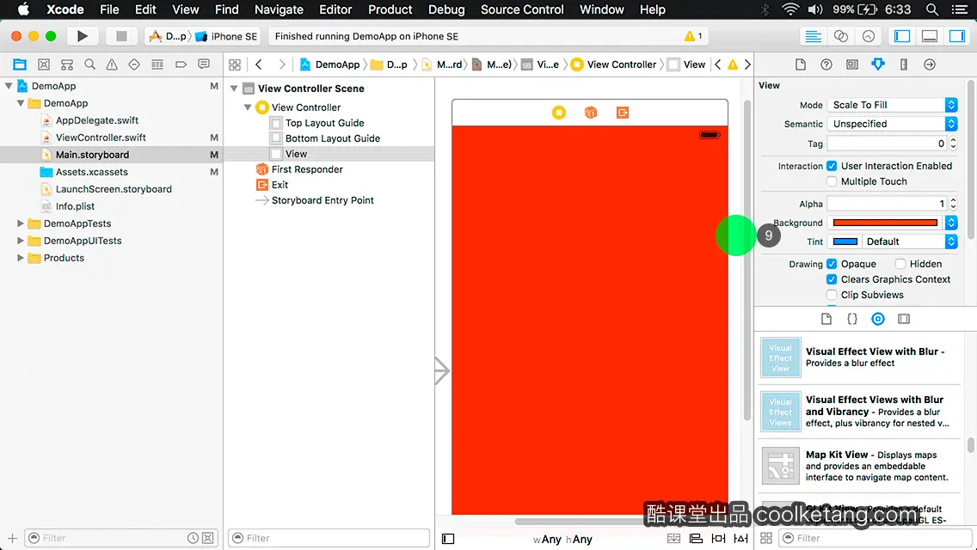
Task: Open the Debug menu
Action: pos(446,9)
